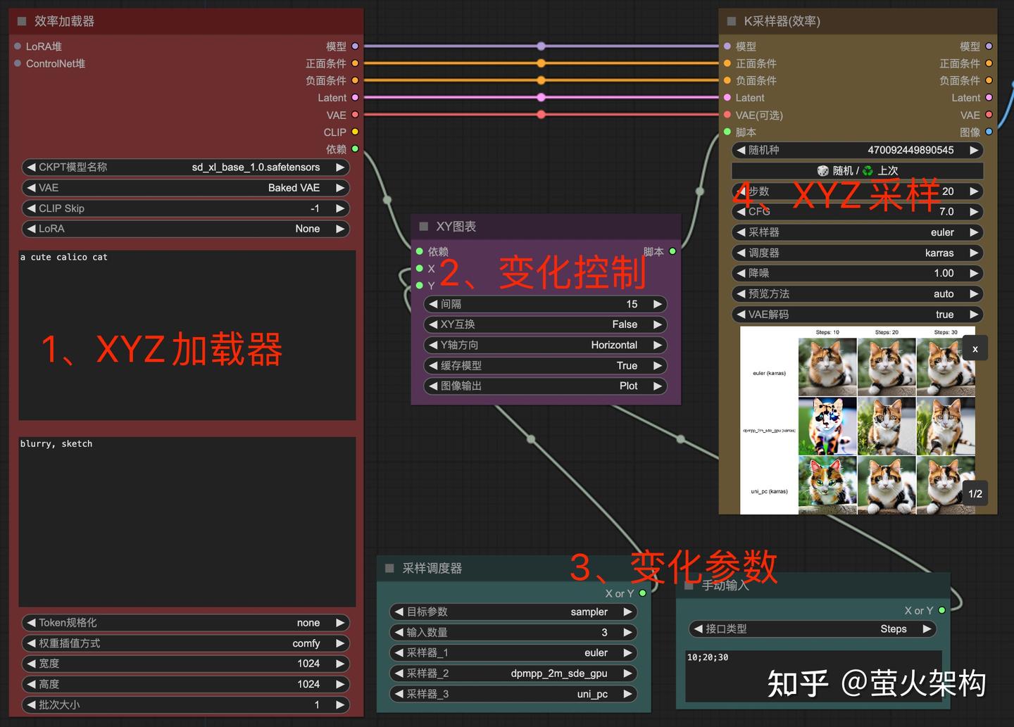Toggle VAE解码 from true to false

coord(944,315)
